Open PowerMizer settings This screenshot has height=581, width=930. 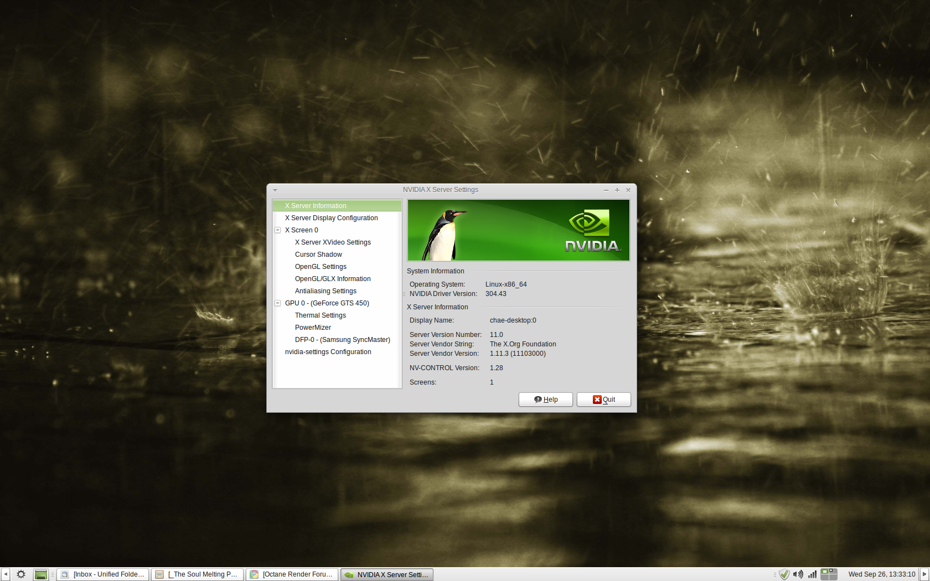pos(313,328)
